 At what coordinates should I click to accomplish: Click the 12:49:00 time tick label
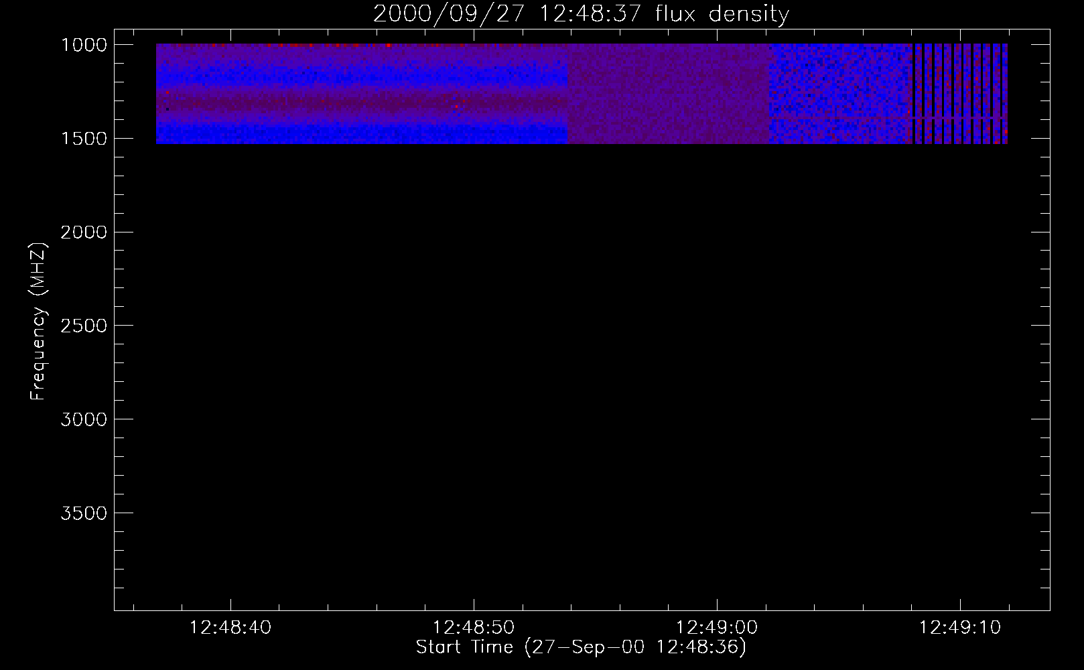point(717,628)
